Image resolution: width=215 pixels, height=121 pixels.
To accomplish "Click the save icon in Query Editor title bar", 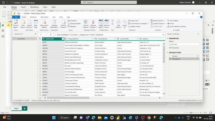I will 18,13.
